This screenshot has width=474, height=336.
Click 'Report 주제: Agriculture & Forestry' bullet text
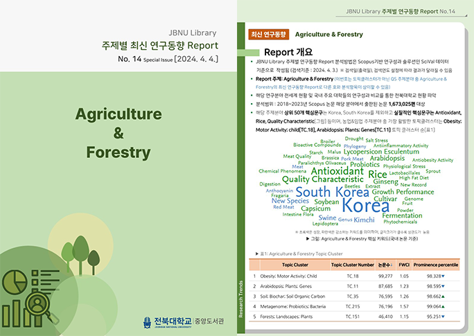(x=295, y=79)
